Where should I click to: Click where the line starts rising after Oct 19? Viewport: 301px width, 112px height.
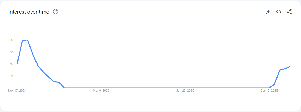(x=269, y=88)
